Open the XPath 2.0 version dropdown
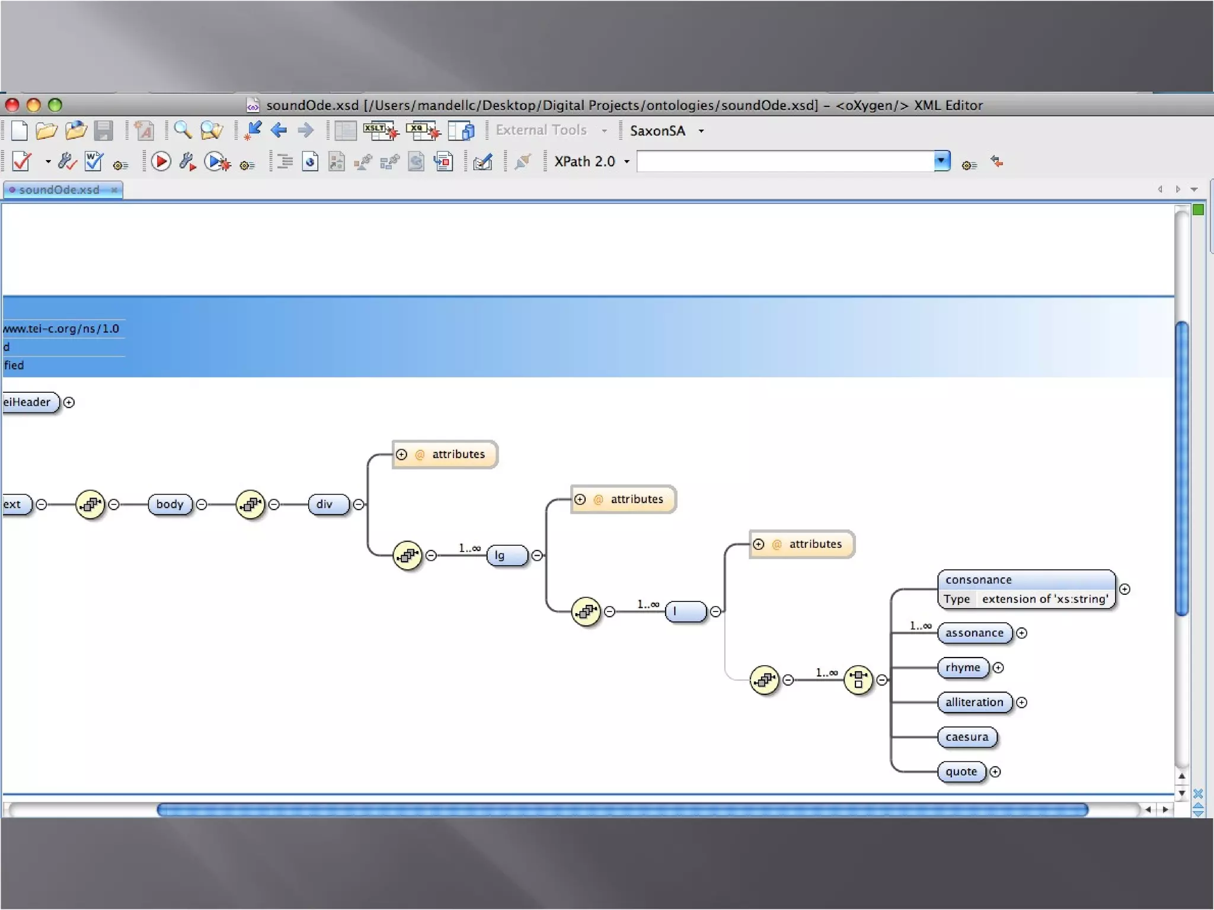The height and width of the screenshot is (910, 1214). (x=627, y=162)
